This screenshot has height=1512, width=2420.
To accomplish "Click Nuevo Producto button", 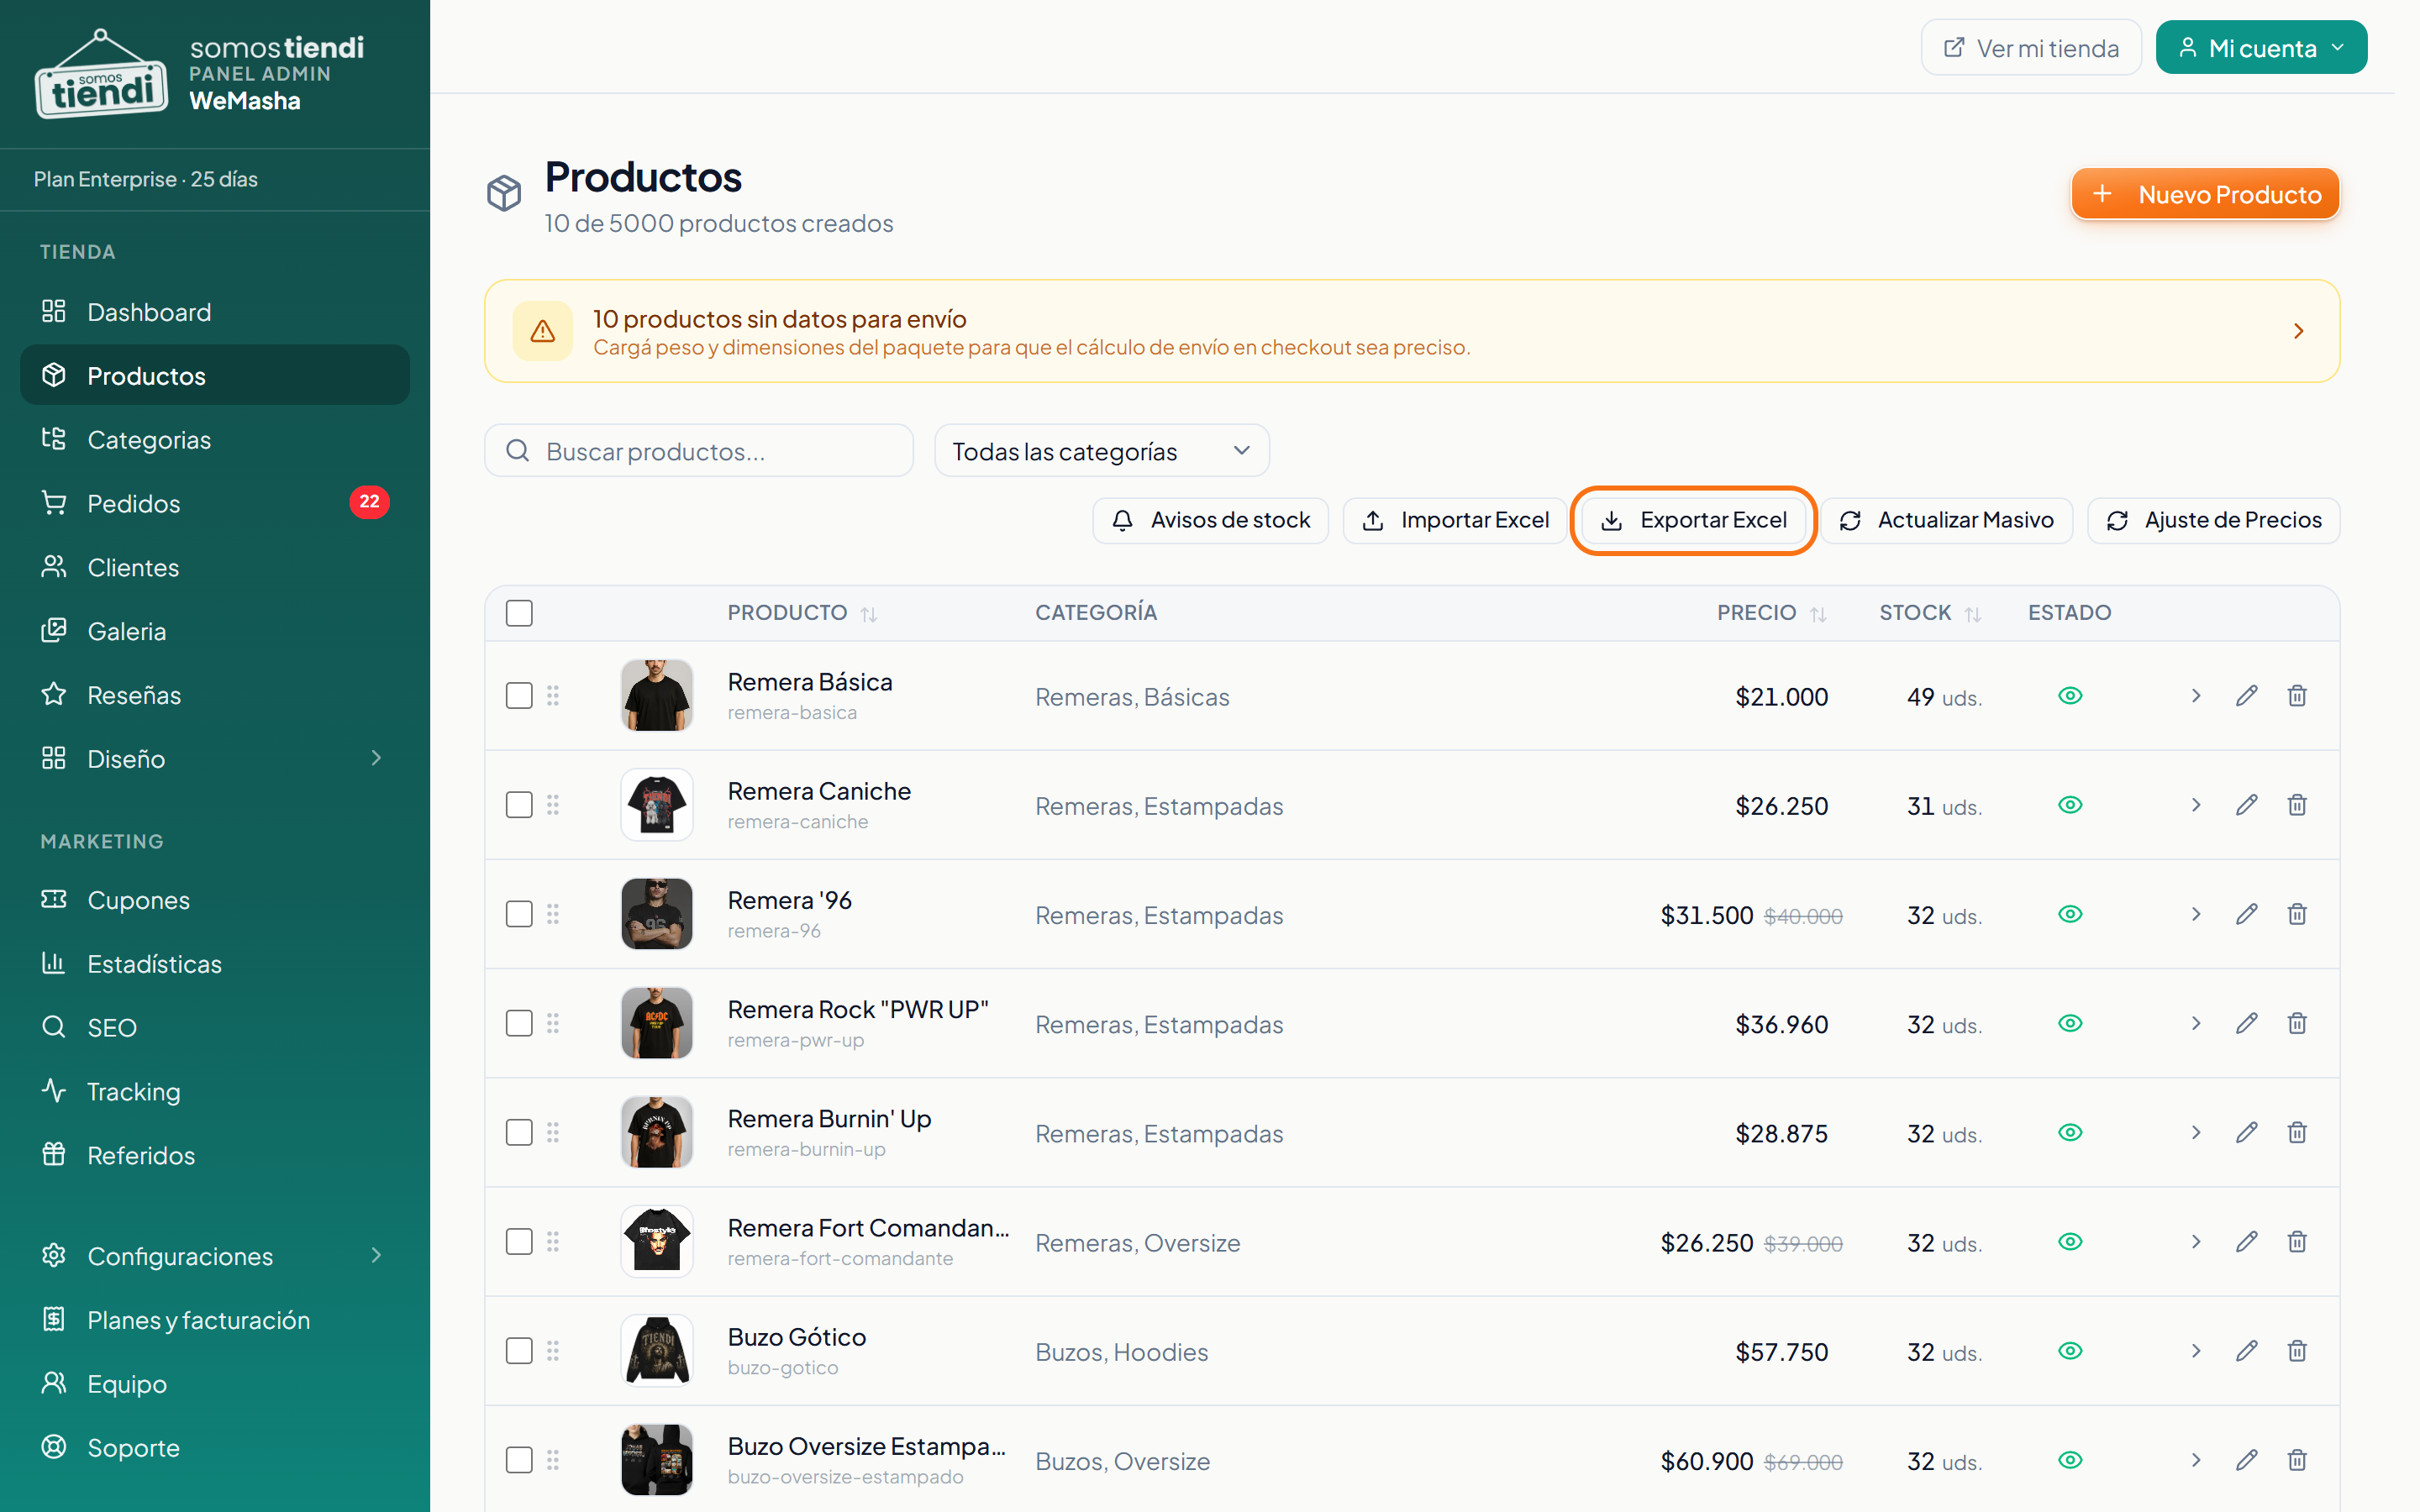I will pos(2205,194).
